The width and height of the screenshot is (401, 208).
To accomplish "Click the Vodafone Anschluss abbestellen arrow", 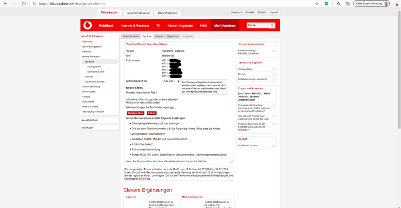I will pyautogui.click(x=231, y=161).
